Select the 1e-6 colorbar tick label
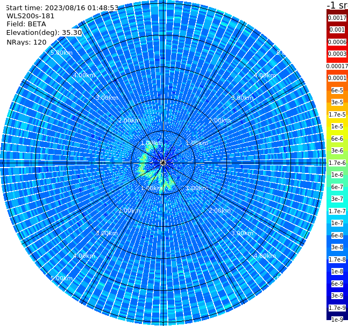This screenshot has width=348, height=326. (337, 175)
